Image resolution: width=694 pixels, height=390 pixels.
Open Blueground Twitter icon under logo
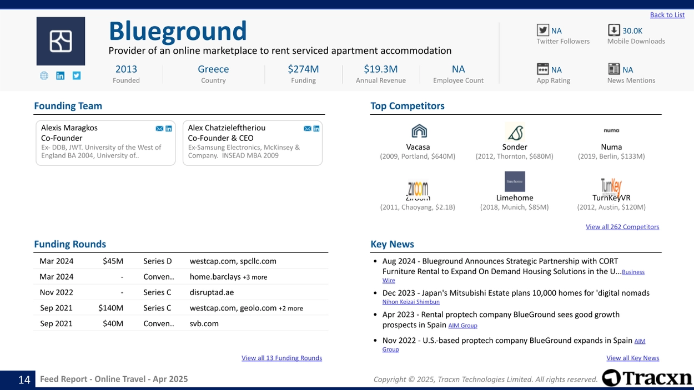(x=77, y=76)
